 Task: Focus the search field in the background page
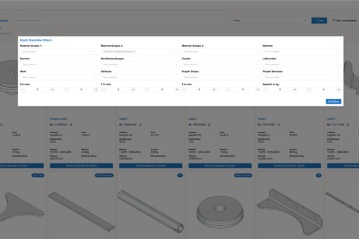click(x=118, y=20)
